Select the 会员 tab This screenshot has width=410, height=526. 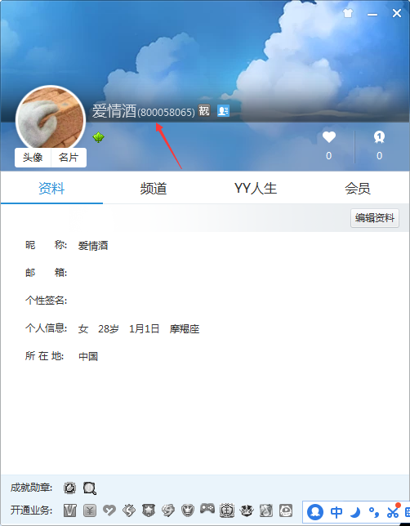358,188
